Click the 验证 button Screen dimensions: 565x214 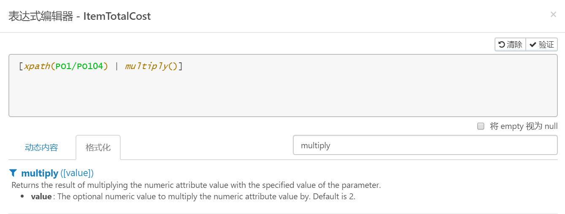tap(542, 45)
